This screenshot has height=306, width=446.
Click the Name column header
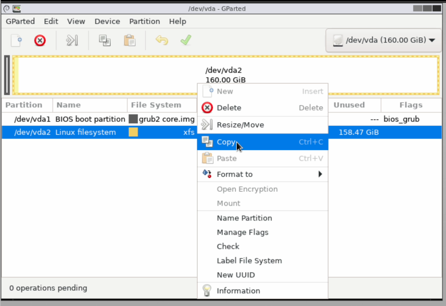pyautogui.click(x=90, y=105)
